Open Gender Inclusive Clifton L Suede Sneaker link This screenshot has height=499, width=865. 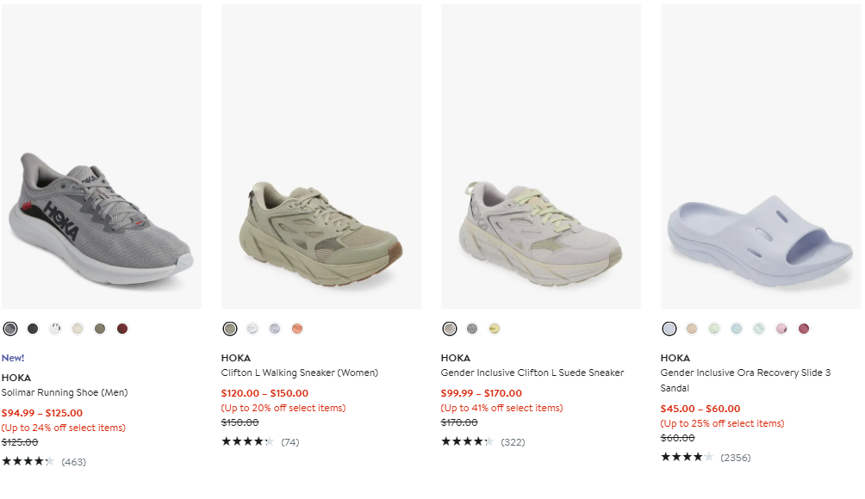532,373
